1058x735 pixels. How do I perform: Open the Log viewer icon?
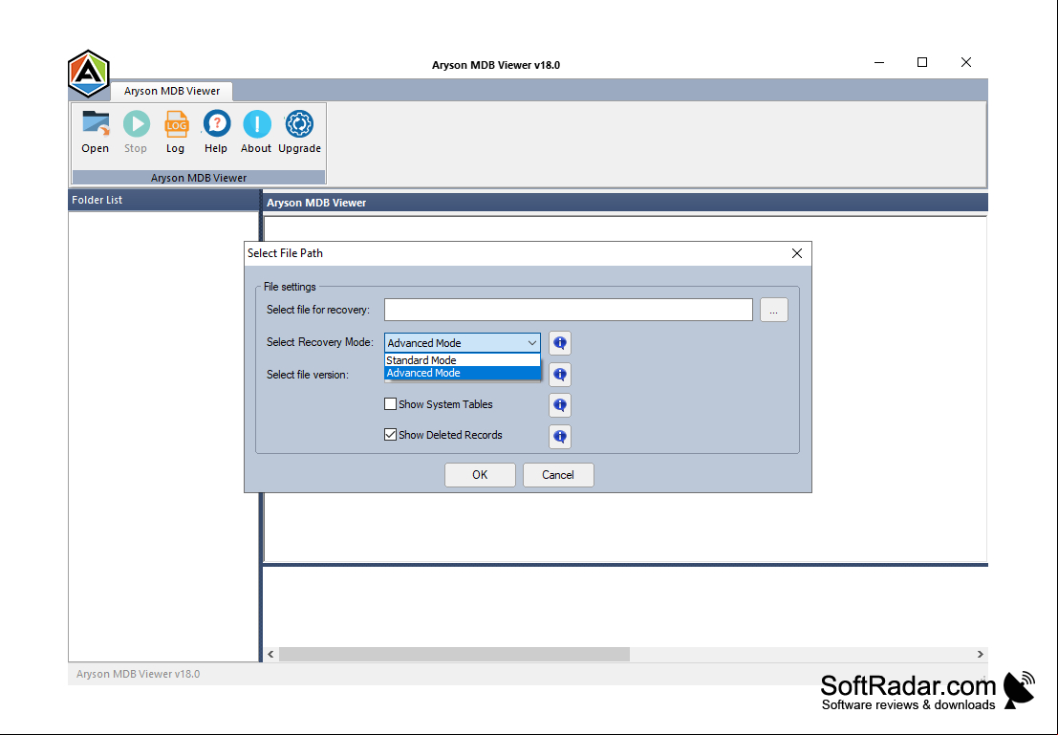176,124
